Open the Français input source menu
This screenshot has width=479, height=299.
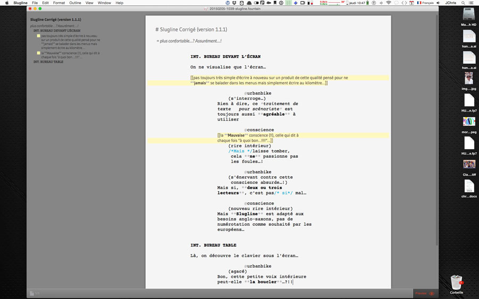(x=425, y=3)
